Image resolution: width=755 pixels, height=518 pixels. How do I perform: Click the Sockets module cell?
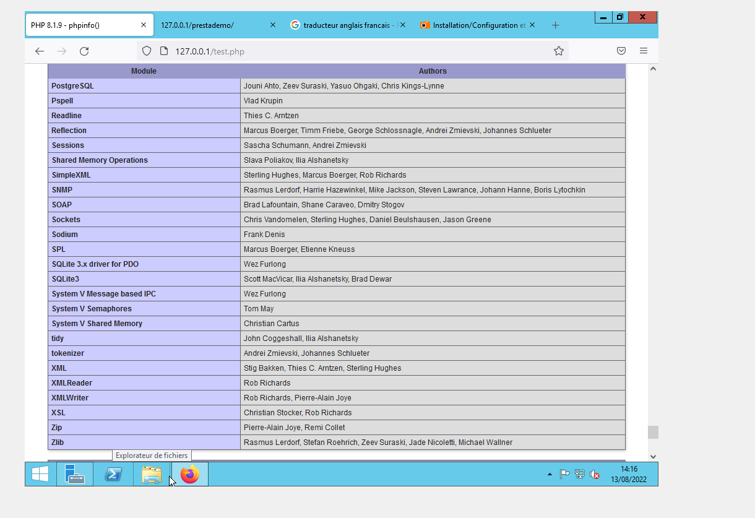pos(144,220)
